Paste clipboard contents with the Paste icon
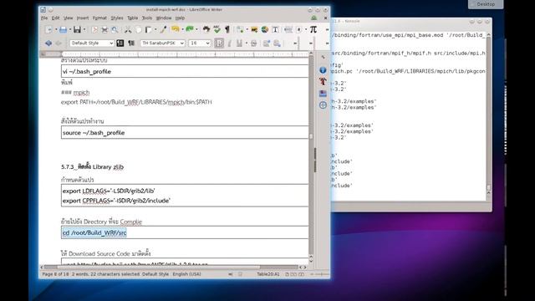 coord(149,30)
